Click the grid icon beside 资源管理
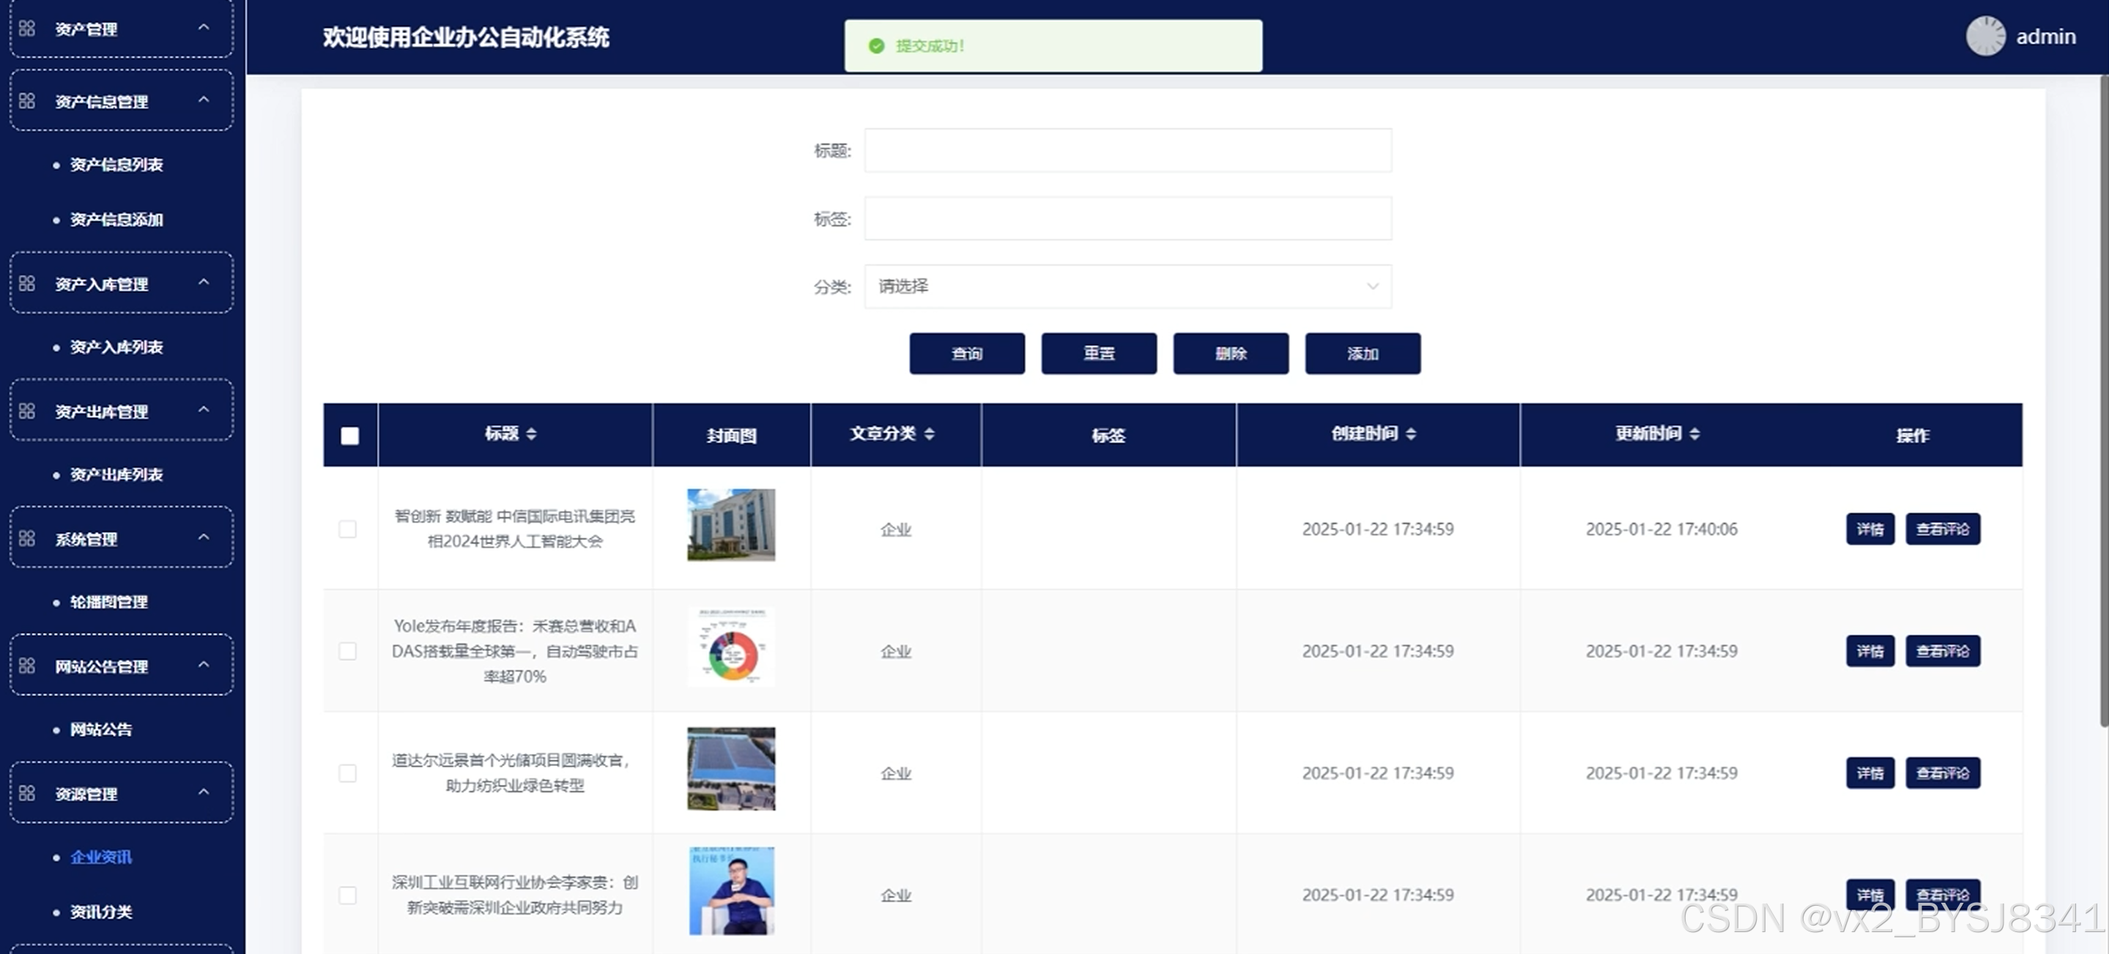 [x=27, y=793]
